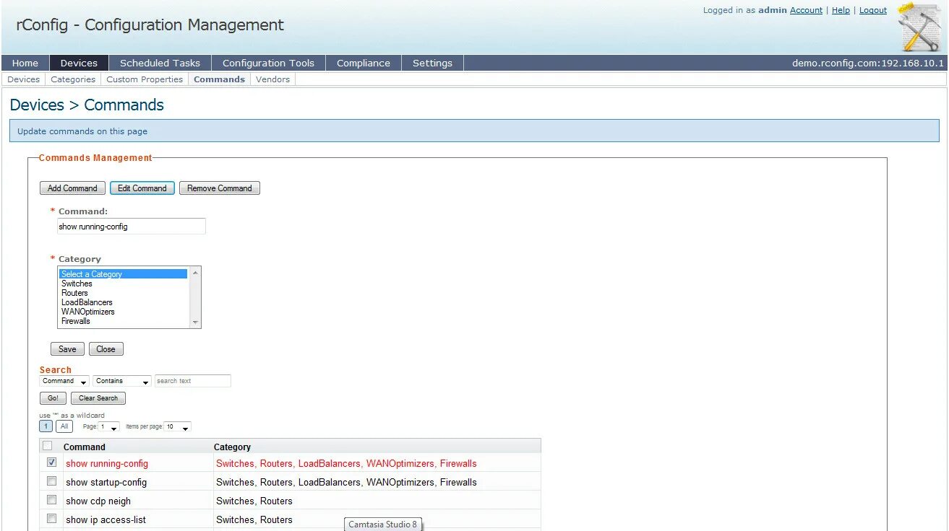The width and height of the screenshot is (949, 531).
Task: Click into the Command text field
Action: click(132, 227)
